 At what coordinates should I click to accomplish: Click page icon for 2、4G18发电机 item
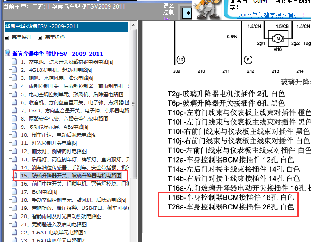click(x=14, y=70)
